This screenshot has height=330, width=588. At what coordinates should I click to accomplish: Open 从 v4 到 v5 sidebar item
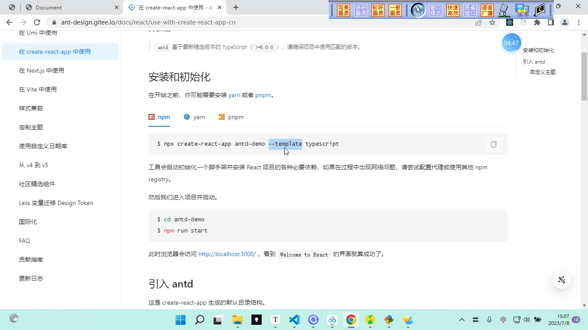(x=60, y=165)
